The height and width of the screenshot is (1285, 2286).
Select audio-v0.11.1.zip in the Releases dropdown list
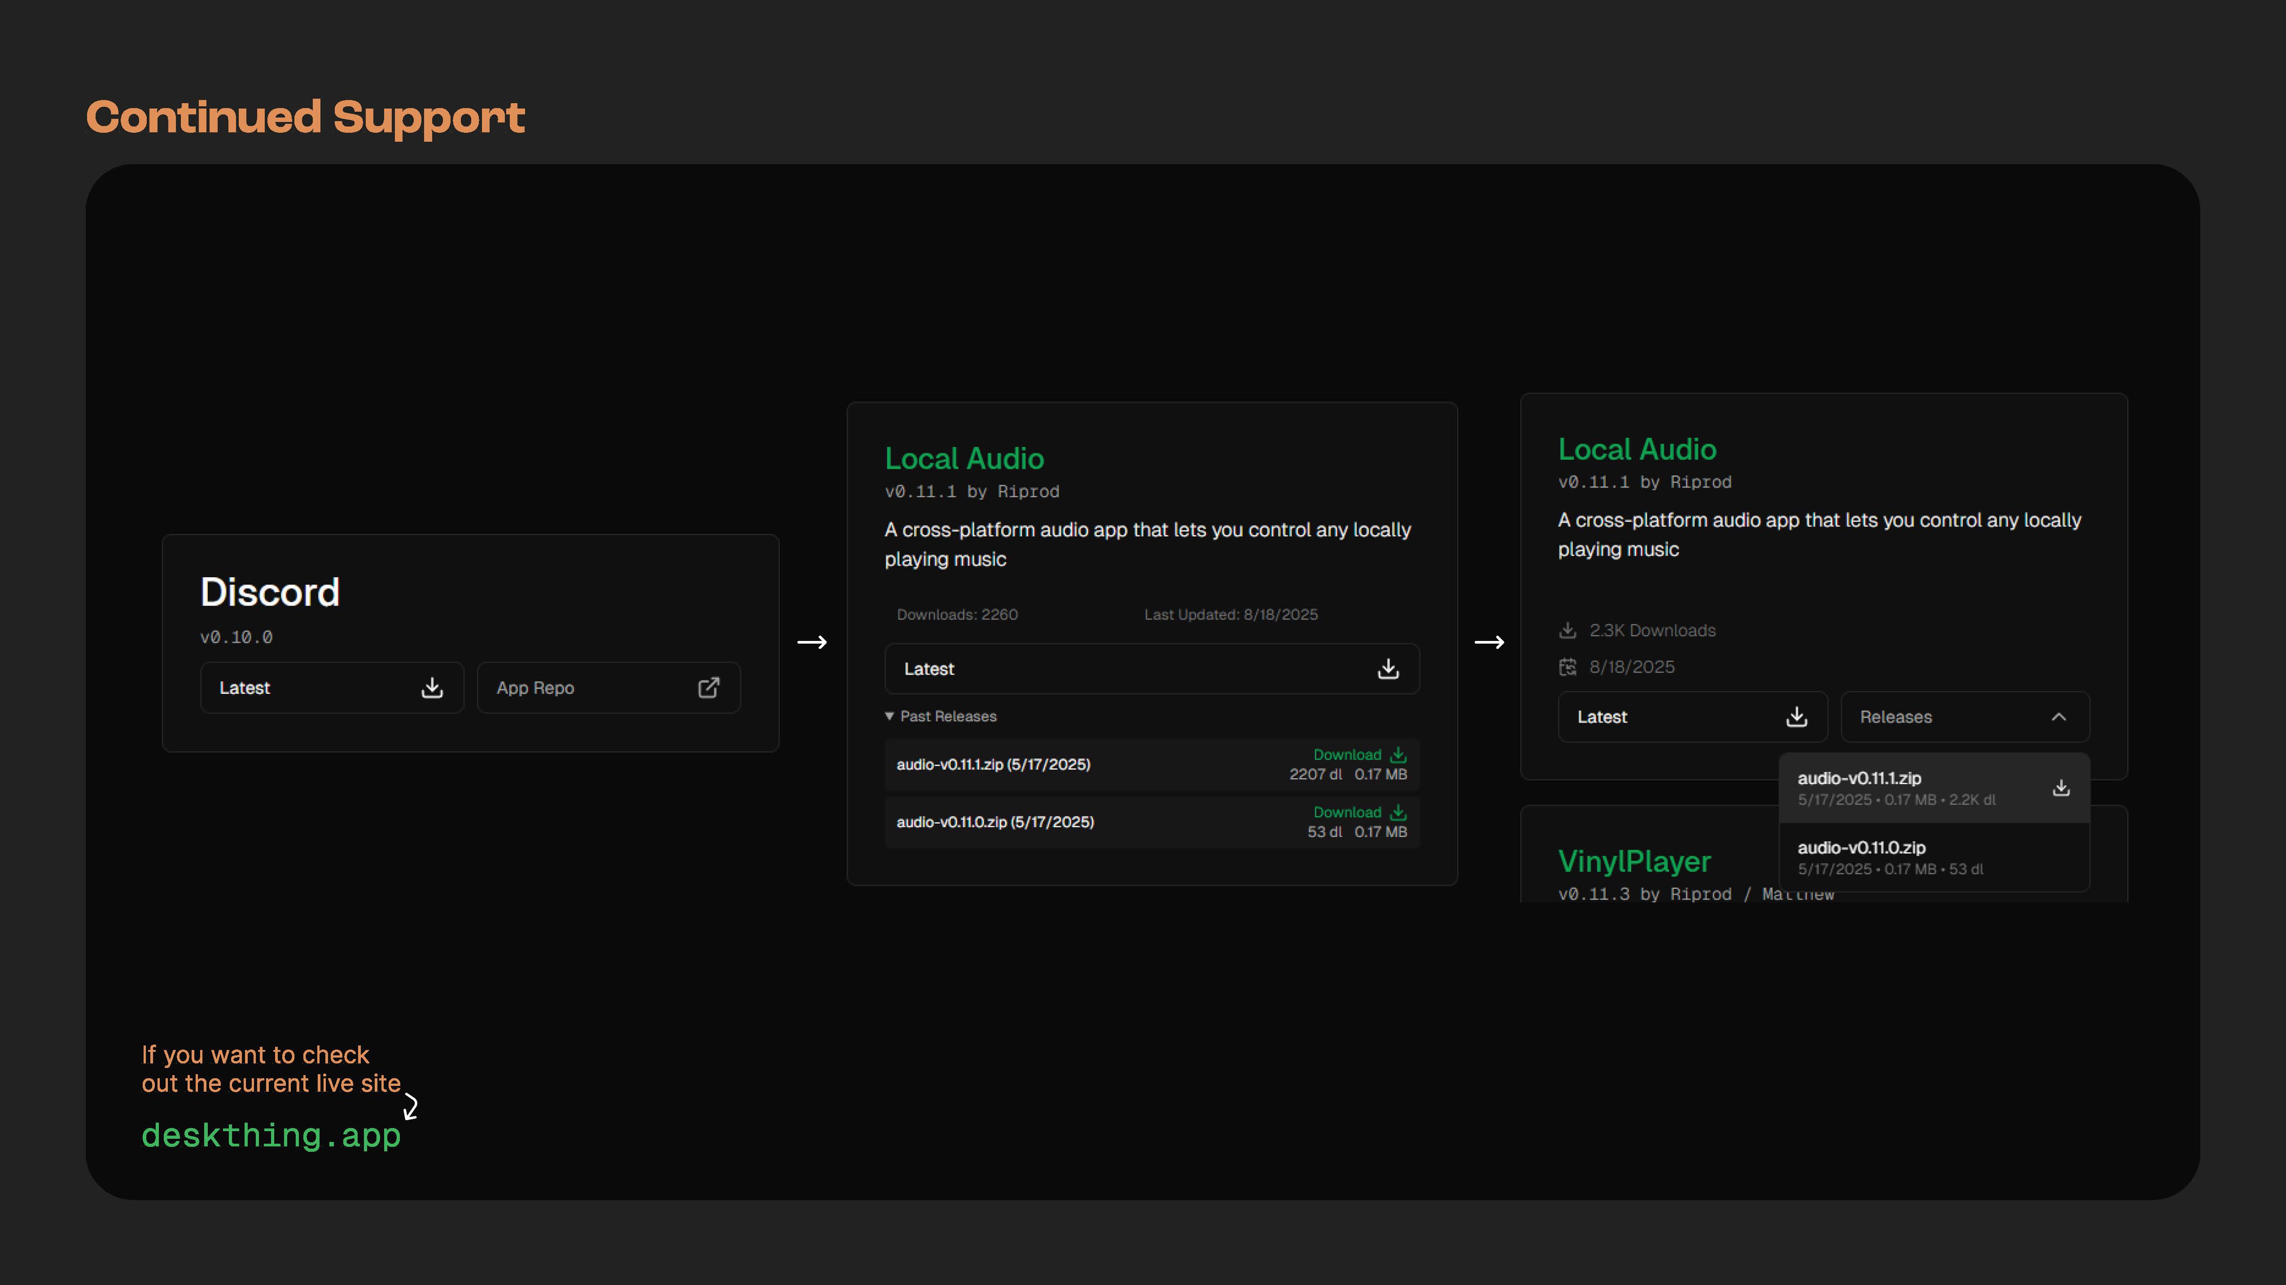pos(1859,779)
